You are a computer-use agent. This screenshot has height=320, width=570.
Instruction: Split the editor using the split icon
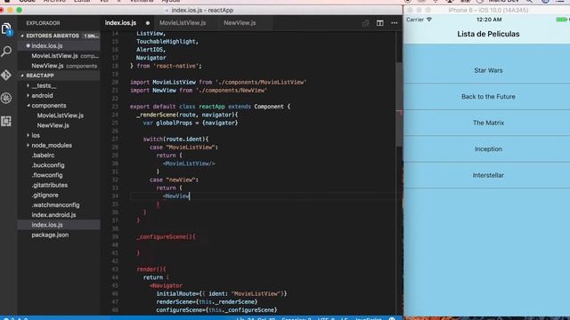coord(380,23)
